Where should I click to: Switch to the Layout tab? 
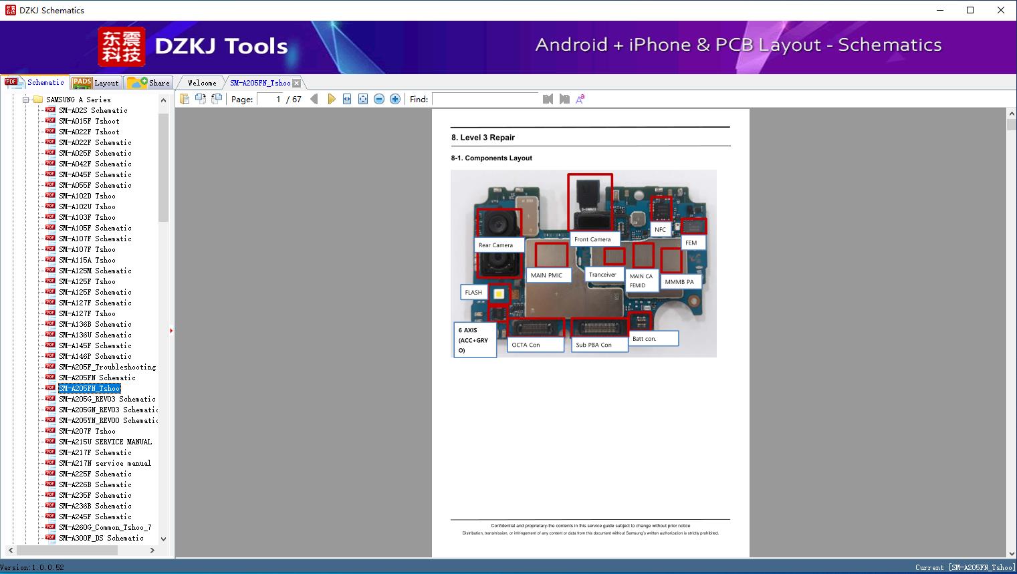click(x=96, y=82)
